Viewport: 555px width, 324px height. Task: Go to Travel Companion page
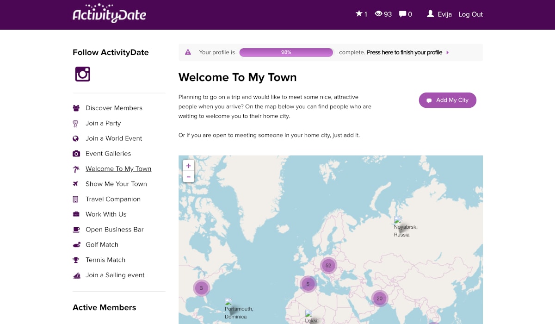click(113, 199)
